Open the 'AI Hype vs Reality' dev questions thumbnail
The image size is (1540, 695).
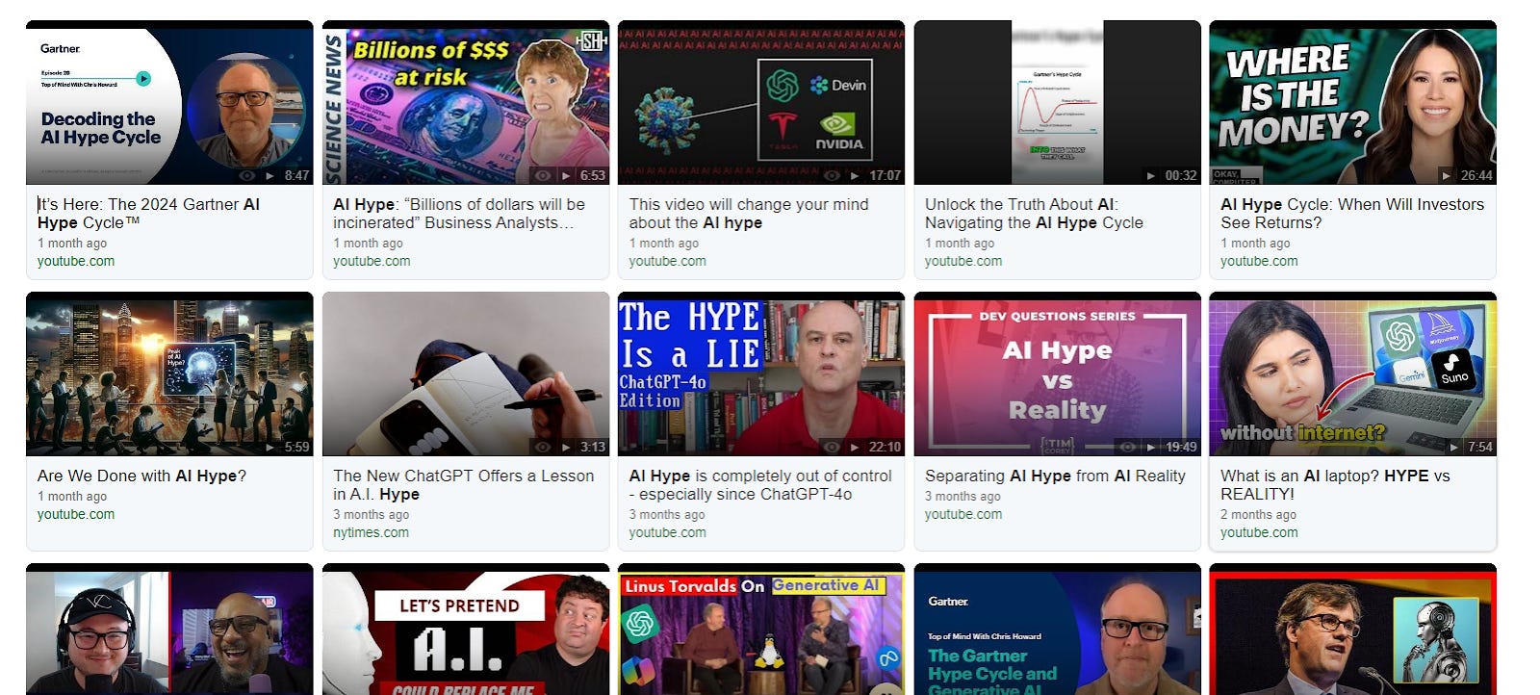point(1058,373)
